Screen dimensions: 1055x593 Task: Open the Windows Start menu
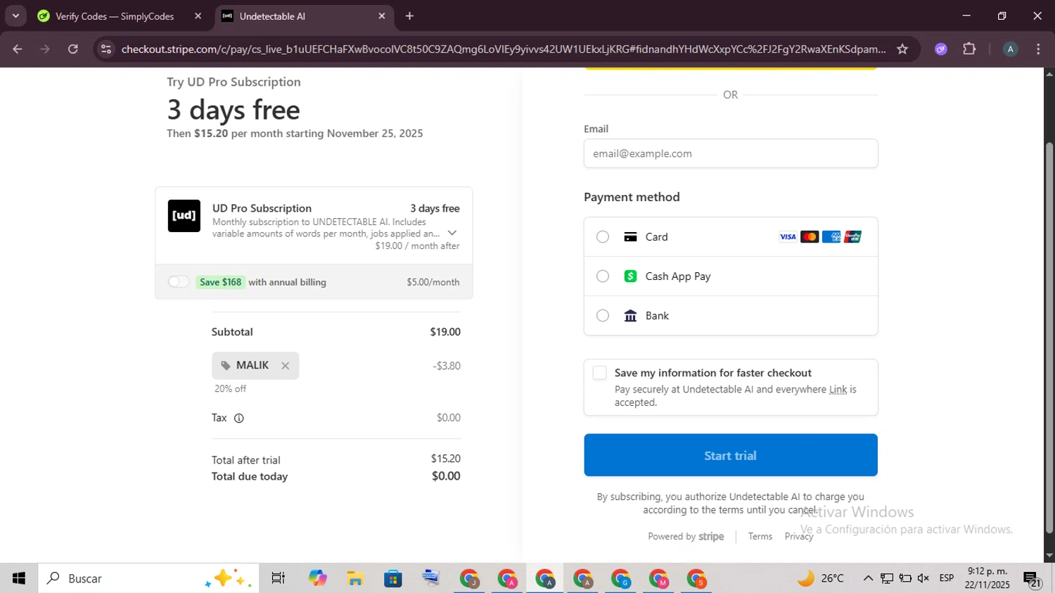point(19,578)
